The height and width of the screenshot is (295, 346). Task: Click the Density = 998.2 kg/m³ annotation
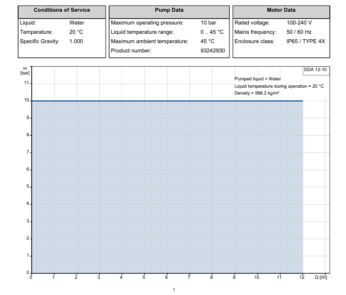(257, 93)
